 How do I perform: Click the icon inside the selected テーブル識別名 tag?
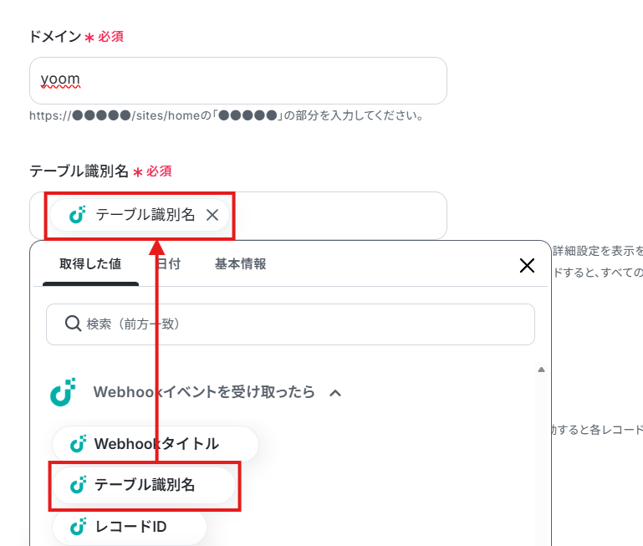click(x=77, y=215)
